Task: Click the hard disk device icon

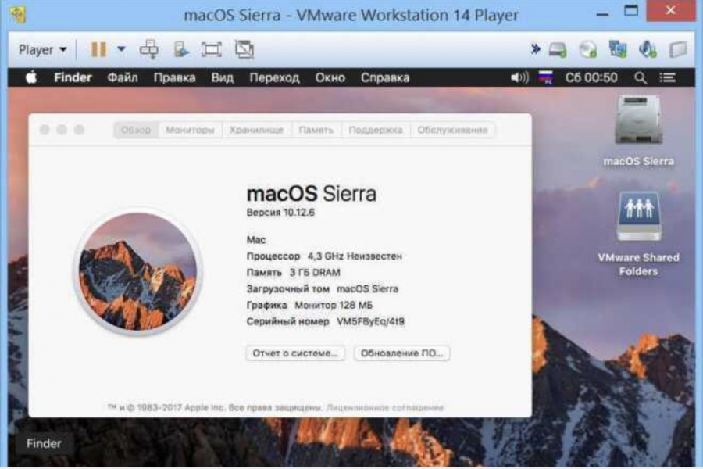Action: click(x=558, y=50)
